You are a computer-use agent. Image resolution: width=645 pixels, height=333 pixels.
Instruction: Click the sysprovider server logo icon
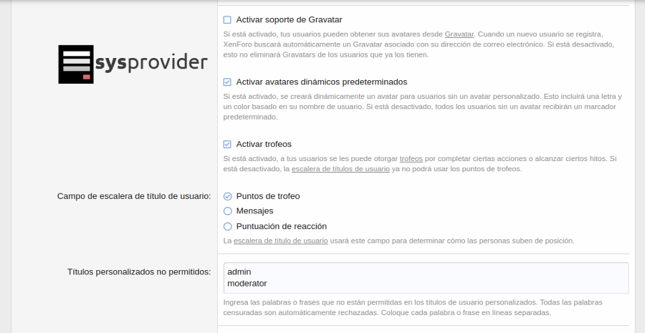coord(75,64)
